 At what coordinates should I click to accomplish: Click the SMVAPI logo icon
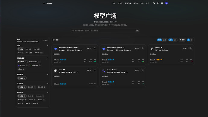44,3
